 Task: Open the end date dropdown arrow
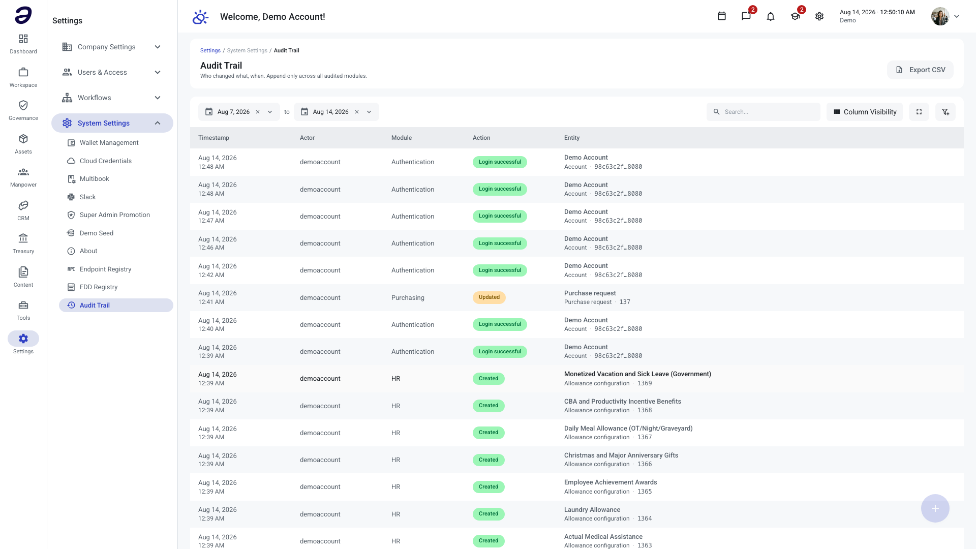[369, 112]
